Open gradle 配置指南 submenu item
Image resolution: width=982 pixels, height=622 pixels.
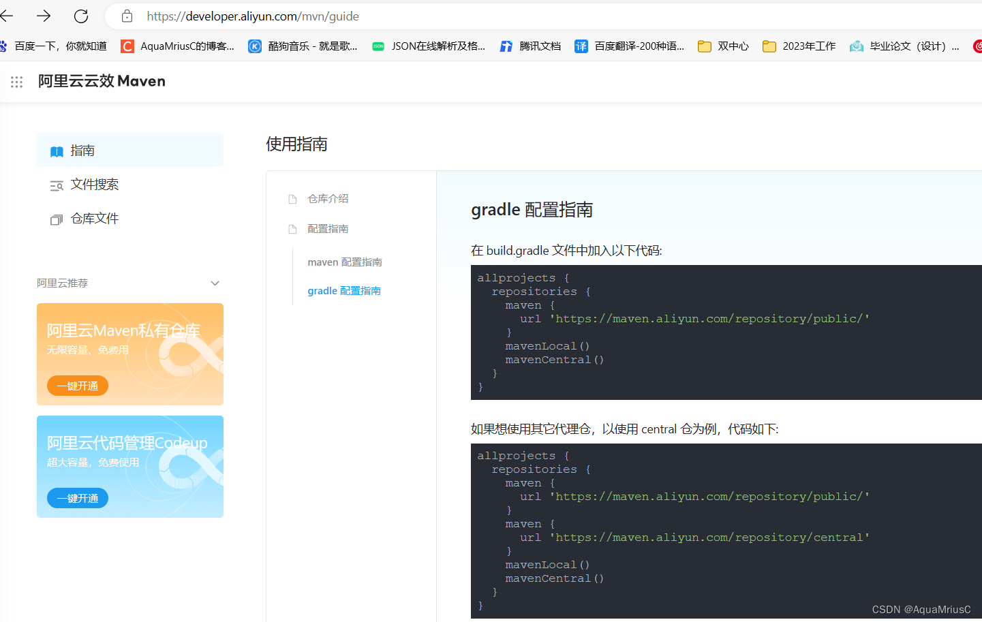344,291
